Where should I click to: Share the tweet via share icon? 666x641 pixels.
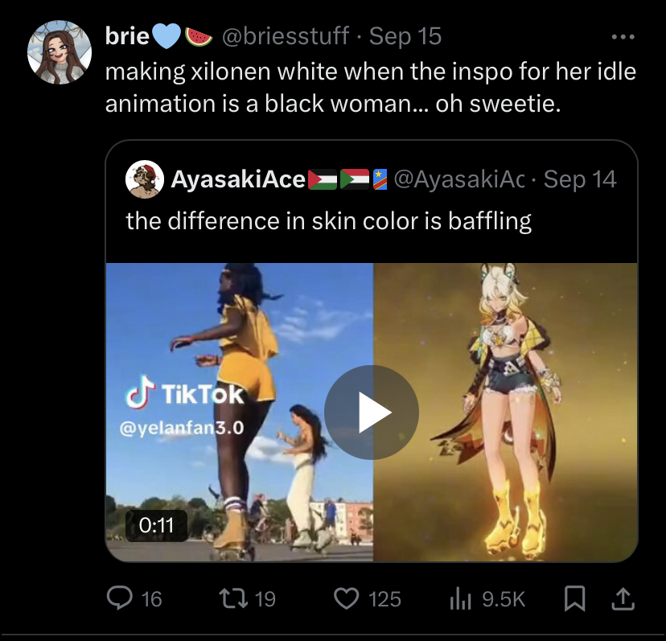pos(623,598)
